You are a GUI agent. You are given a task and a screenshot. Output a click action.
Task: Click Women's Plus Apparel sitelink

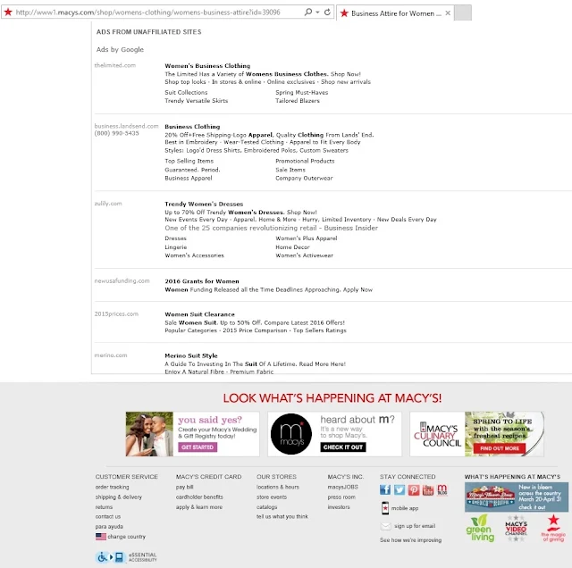[x=306, y=238]
